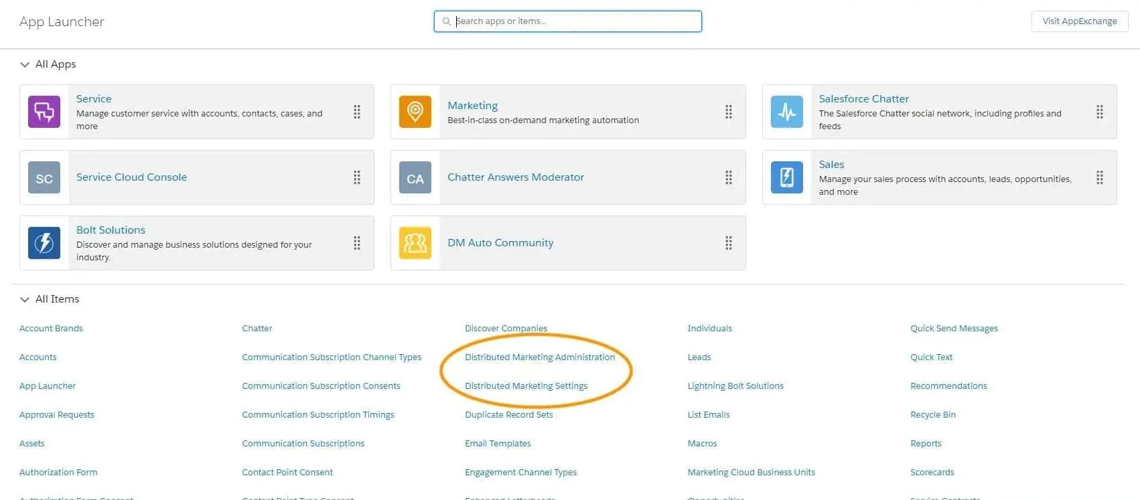
Task: Collapse the All Items section
Action: (25, 300)
